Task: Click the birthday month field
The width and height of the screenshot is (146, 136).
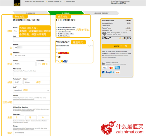Action: [31, 118]
